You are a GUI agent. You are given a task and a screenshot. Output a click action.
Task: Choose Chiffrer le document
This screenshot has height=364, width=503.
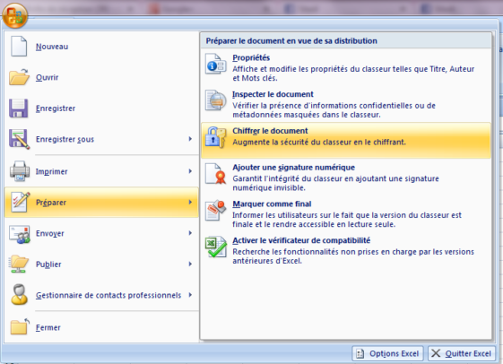(x=346, y=140)
